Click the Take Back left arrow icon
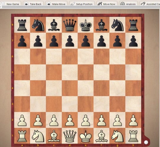Viewport: 160px width, 147px height. point(27,4)
